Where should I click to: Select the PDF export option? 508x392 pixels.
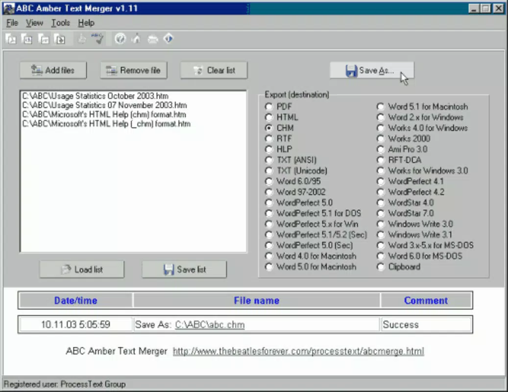click(x=279, y=107)
